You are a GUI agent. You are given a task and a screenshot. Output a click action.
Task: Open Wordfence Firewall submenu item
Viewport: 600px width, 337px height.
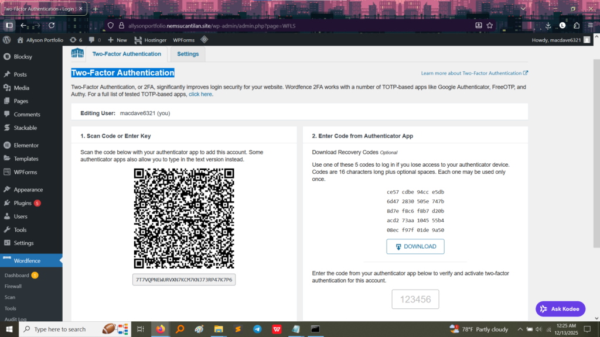[x=13, y=286]
